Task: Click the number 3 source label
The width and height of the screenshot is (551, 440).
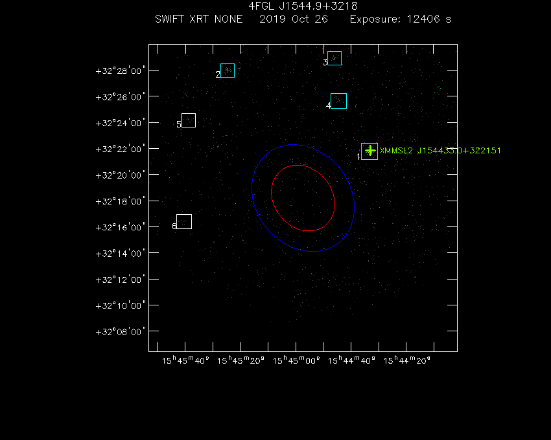Action: [325, 62]
